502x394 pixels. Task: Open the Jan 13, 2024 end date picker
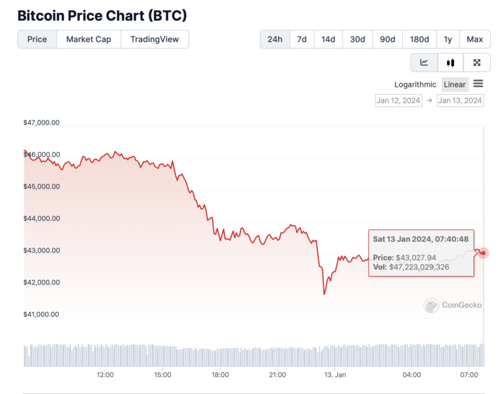tap(460, 100)
